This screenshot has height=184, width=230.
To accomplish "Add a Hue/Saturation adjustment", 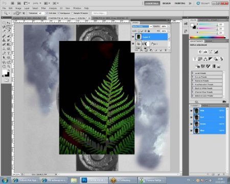I will pos(200,59).
